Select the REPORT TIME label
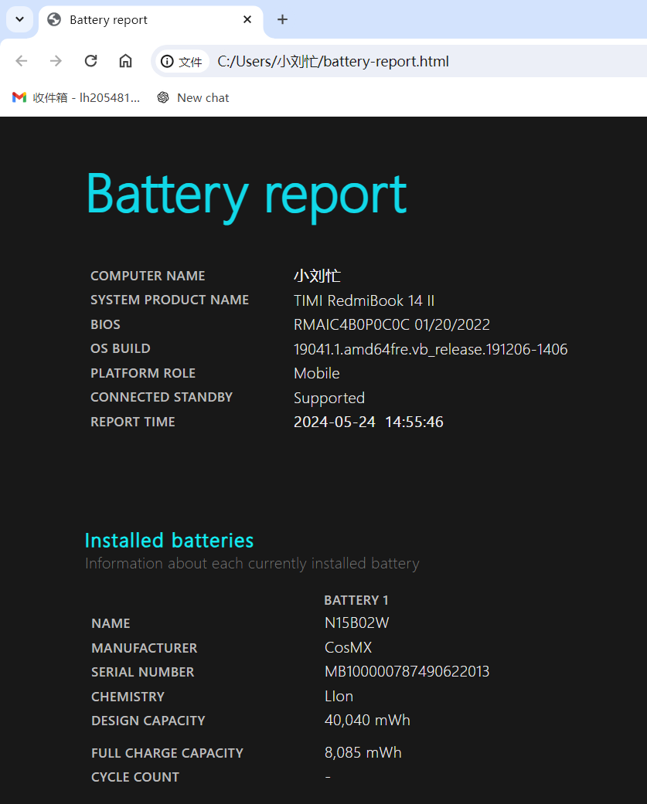647x804 pixels. coord(133,422)
